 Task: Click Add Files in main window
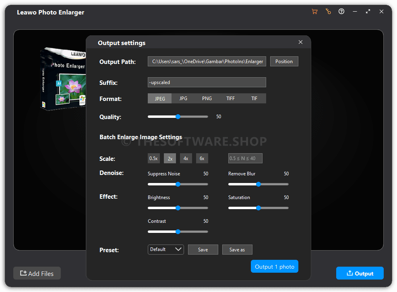point(37,273)
